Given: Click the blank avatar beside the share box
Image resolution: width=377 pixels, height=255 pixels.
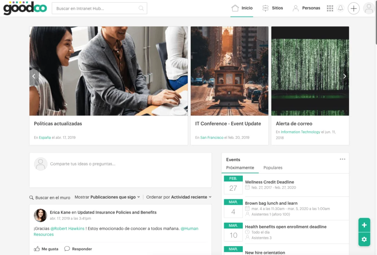Looking at the screenshot, I should (x=40, y=164).
